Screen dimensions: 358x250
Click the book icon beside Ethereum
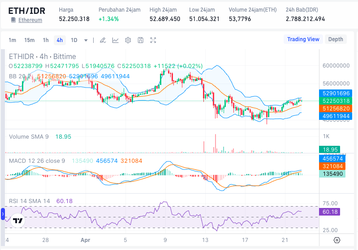(13, 20)
